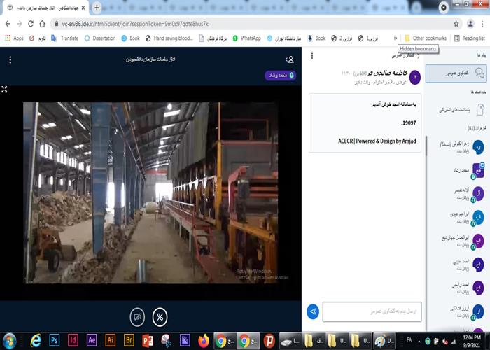The image size is (490, 350).
Task: Open the Chrome profile icon
Action: pos(470,24)
